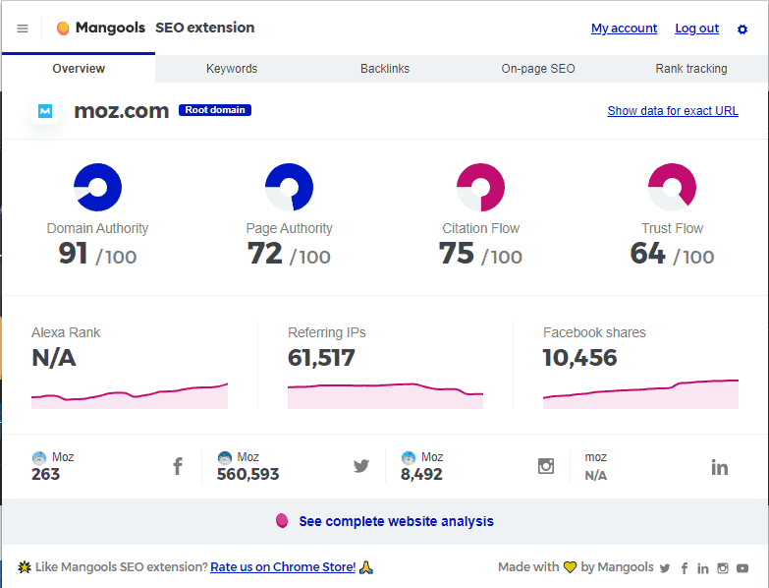Click the SEO extension title text

click(205, 28)
